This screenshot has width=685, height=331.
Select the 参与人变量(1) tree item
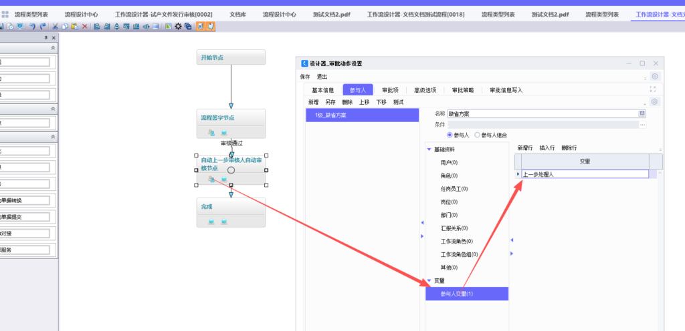[467, 294]
